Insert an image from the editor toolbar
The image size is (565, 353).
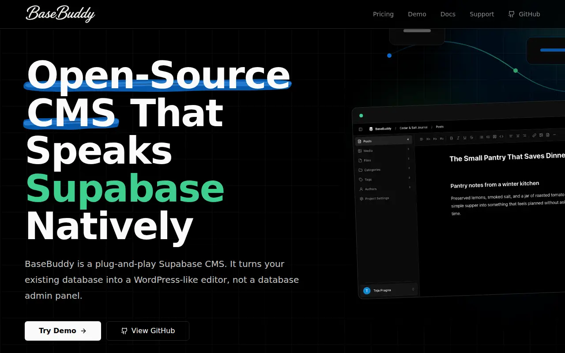[x=541, y=135]
